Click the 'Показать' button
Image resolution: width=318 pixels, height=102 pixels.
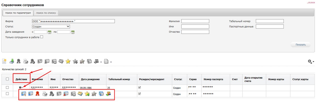301,45
